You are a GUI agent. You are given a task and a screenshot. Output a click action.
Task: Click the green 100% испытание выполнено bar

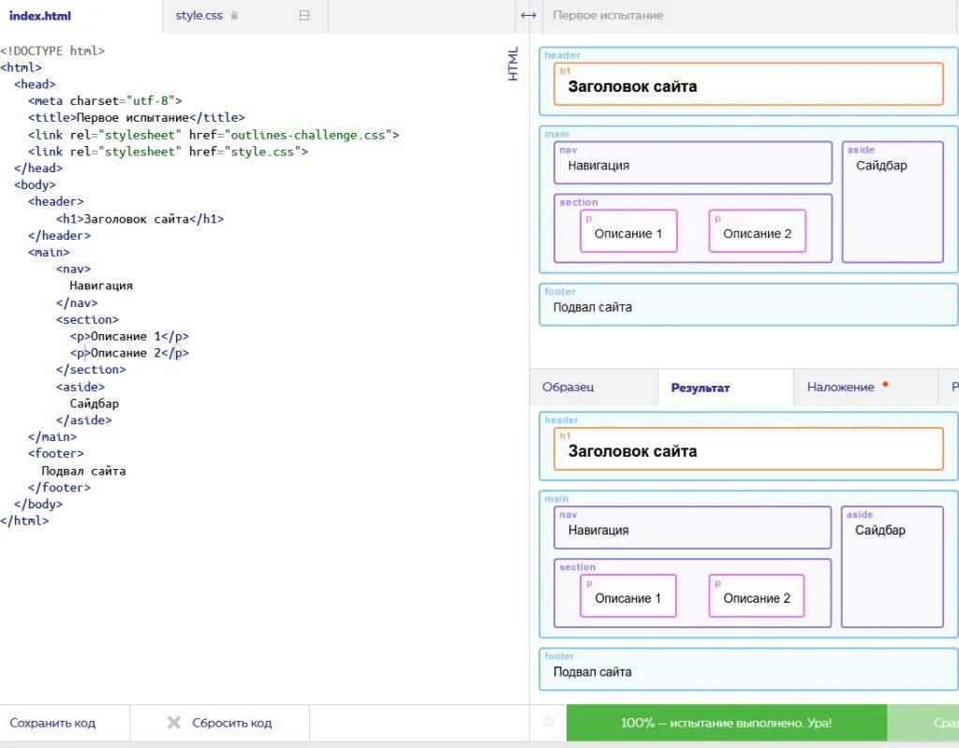(x=726, y=723)
